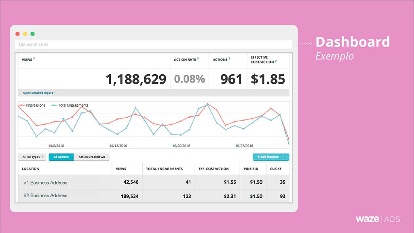Click the red window close dot

[18, 34]
